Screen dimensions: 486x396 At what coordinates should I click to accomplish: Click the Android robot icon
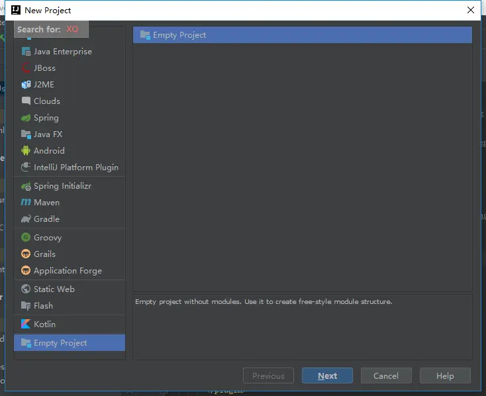[x=26, y=150]
